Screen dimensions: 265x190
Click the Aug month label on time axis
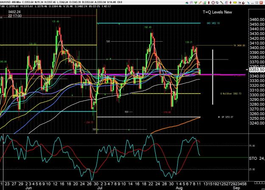coord(179,188)
